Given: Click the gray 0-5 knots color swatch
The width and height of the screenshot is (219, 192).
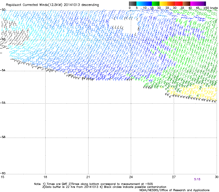Looking at the screenshot, I should 133,4.
